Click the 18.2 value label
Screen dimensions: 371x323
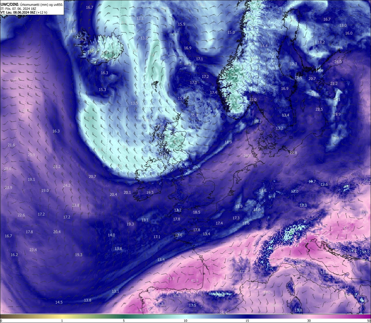coord(321,42)
